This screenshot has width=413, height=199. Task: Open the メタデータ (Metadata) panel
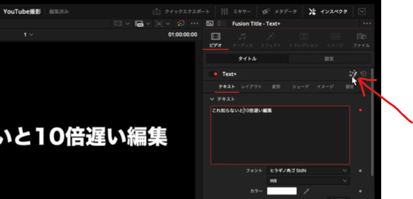[280, 11]
